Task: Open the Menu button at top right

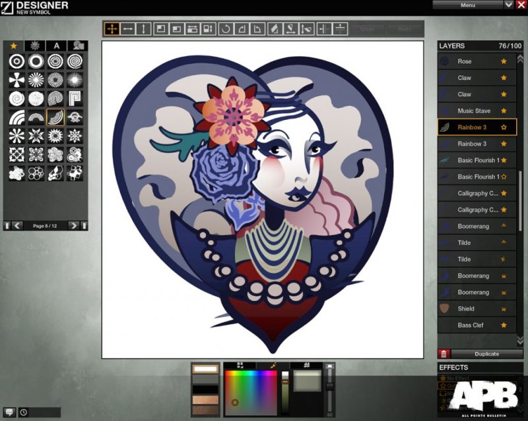Action: [x=467, y=5]
